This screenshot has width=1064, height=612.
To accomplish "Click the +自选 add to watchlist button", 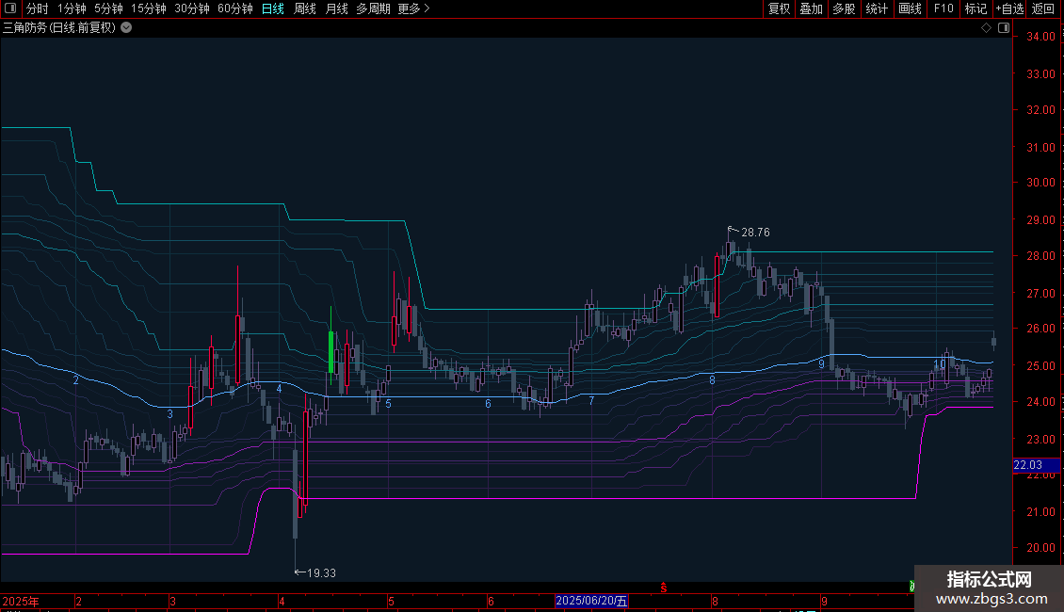I will 1008,8.
